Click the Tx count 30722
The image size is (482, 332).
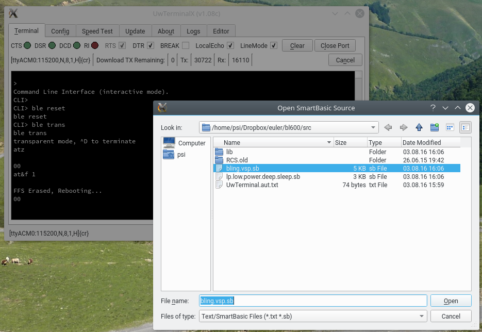click(x=203, y=60)
